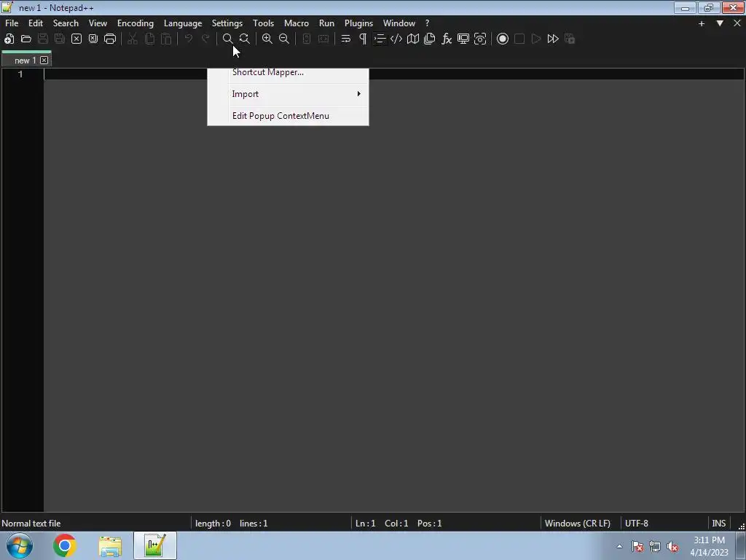
Task: Click the Print toolbar icon
Action: (110, 39)
